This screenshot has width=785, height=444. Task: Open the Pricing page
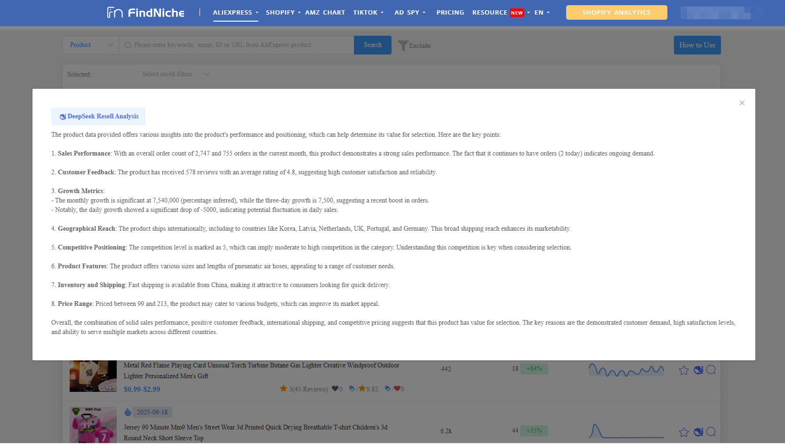[x=450, y=13]
